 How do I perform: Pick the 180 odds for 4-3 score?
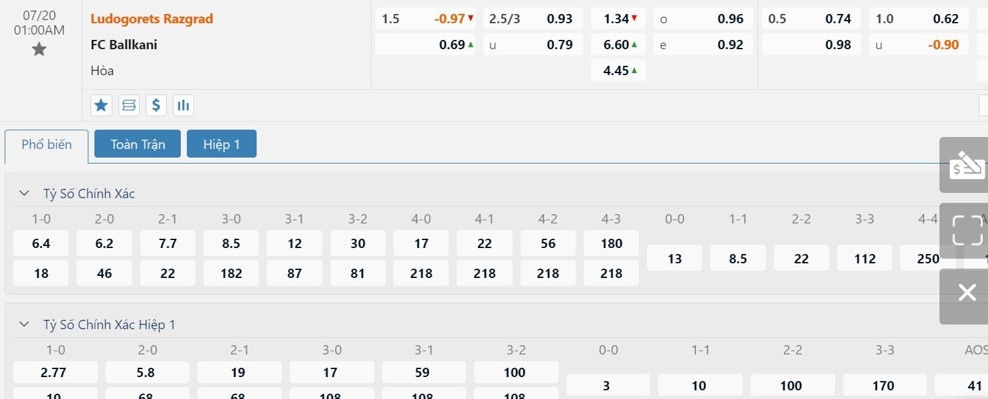click(611, 243)
